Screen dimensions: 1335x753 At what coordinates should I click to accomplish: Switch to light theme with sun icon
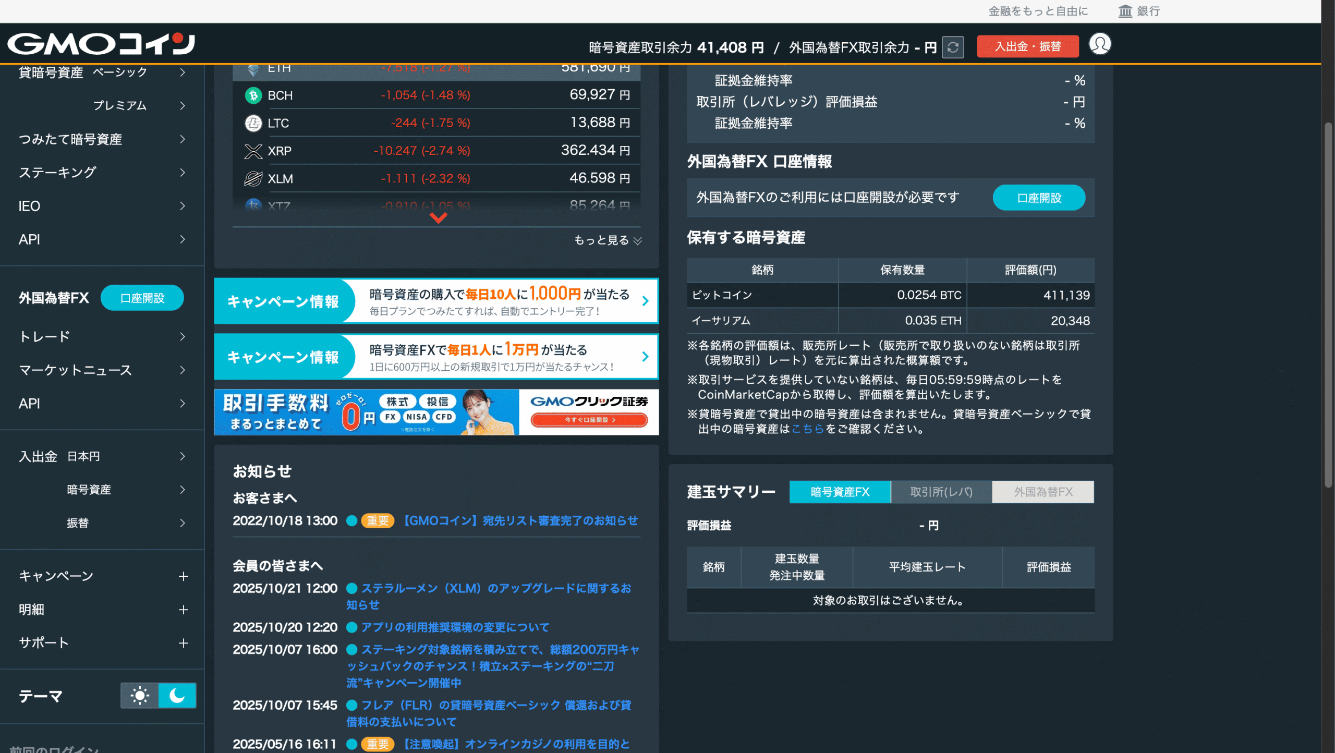point(139,695)
